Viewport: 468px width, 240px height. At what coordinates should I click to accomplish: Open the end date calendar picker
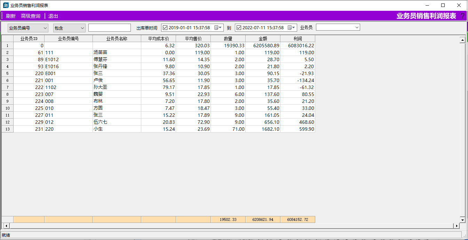(292, 28)
